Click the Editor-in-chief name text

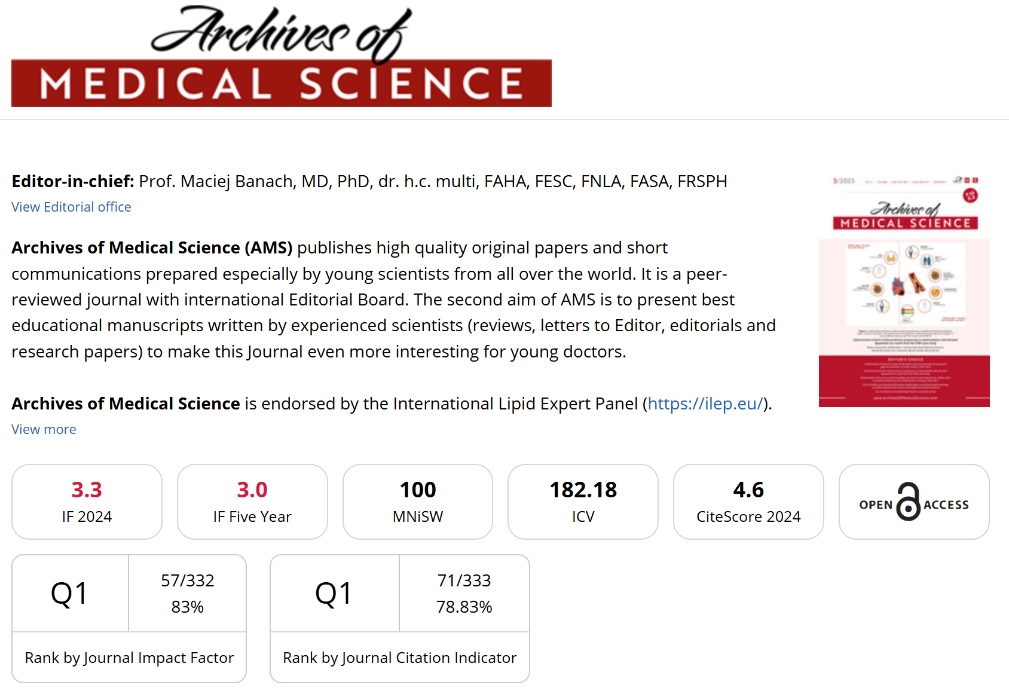pos(433,181)
